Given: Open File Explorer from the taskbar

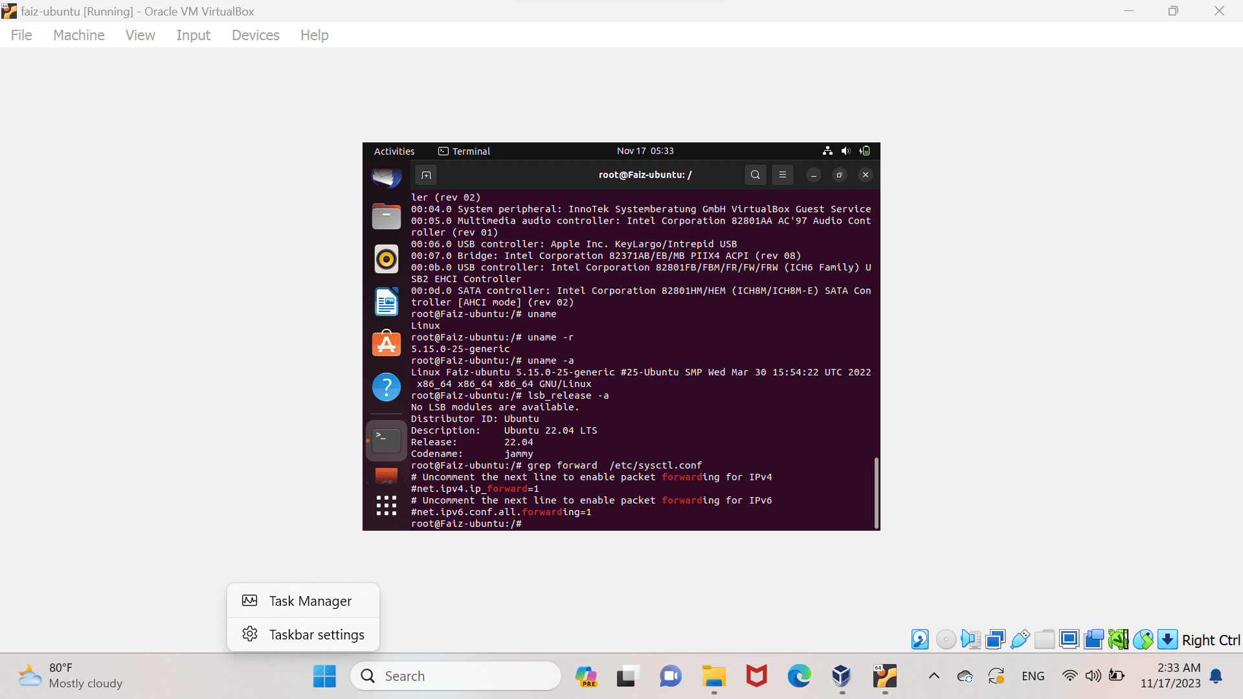Looking at the screenshot, I should (713, 676).
